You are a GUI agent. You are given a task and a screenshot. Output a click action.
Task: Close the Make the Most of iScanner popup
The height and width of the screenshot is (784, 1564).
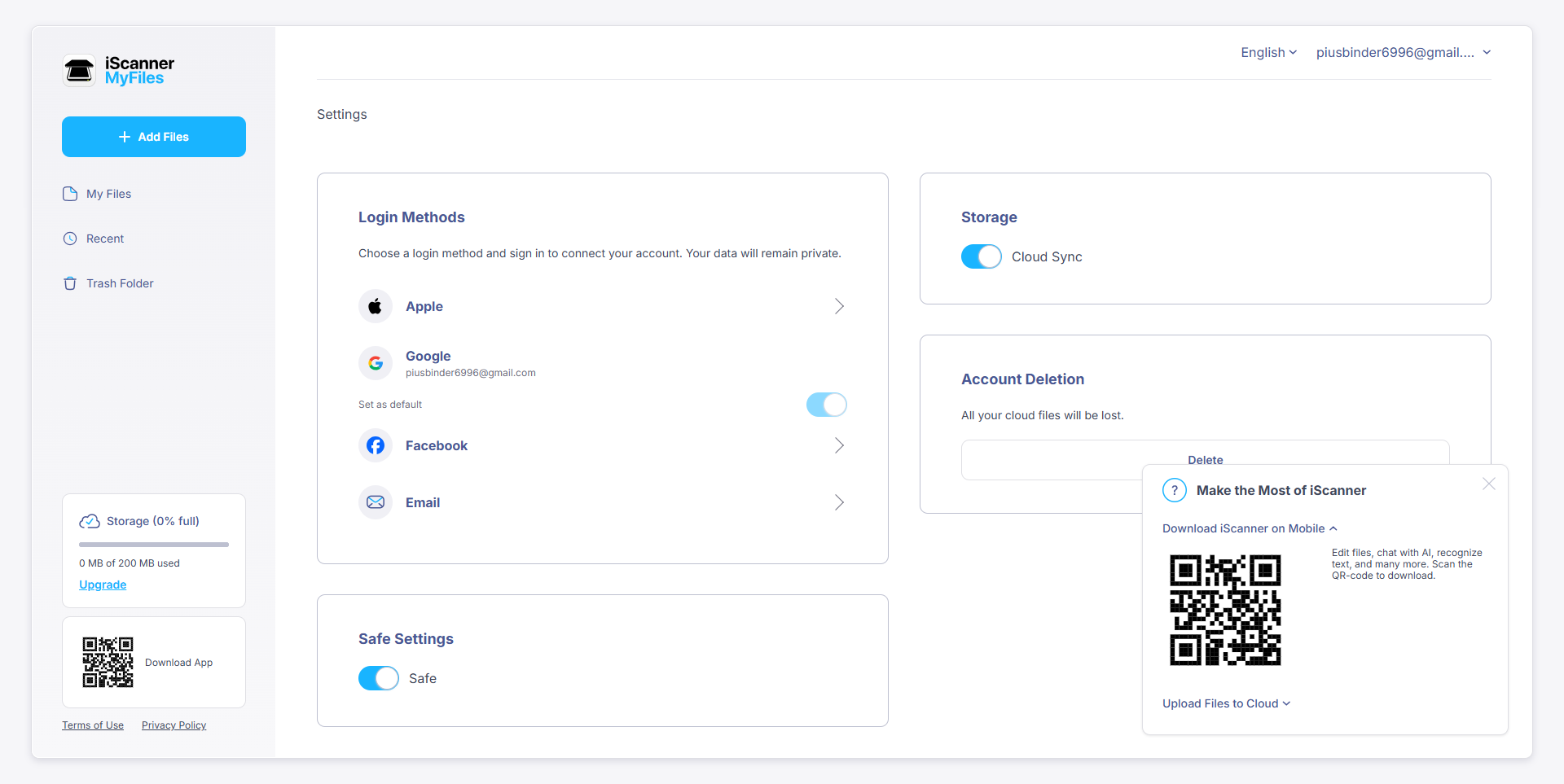point(1488,484)
